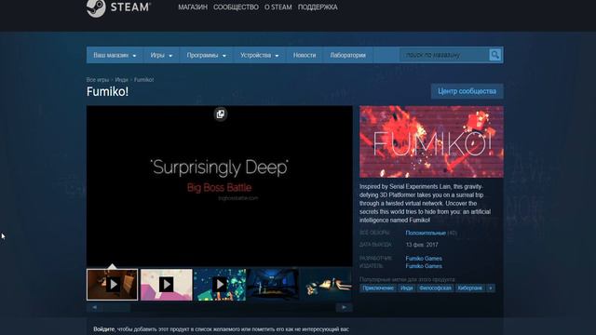Select the last partly visible screenshot thumbnail
This screenshot has height=335, width=596.
coord(327,285)
